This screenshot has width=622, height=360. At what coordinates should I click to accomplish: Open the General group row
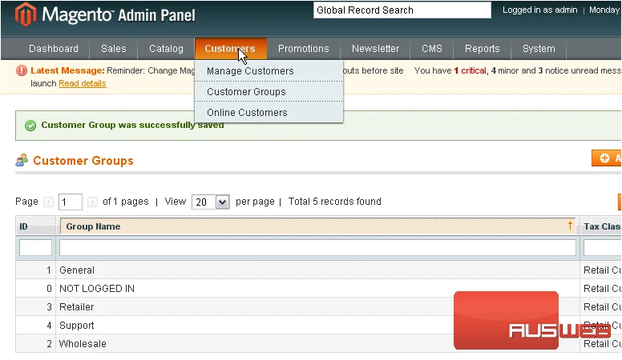[318, 270]
